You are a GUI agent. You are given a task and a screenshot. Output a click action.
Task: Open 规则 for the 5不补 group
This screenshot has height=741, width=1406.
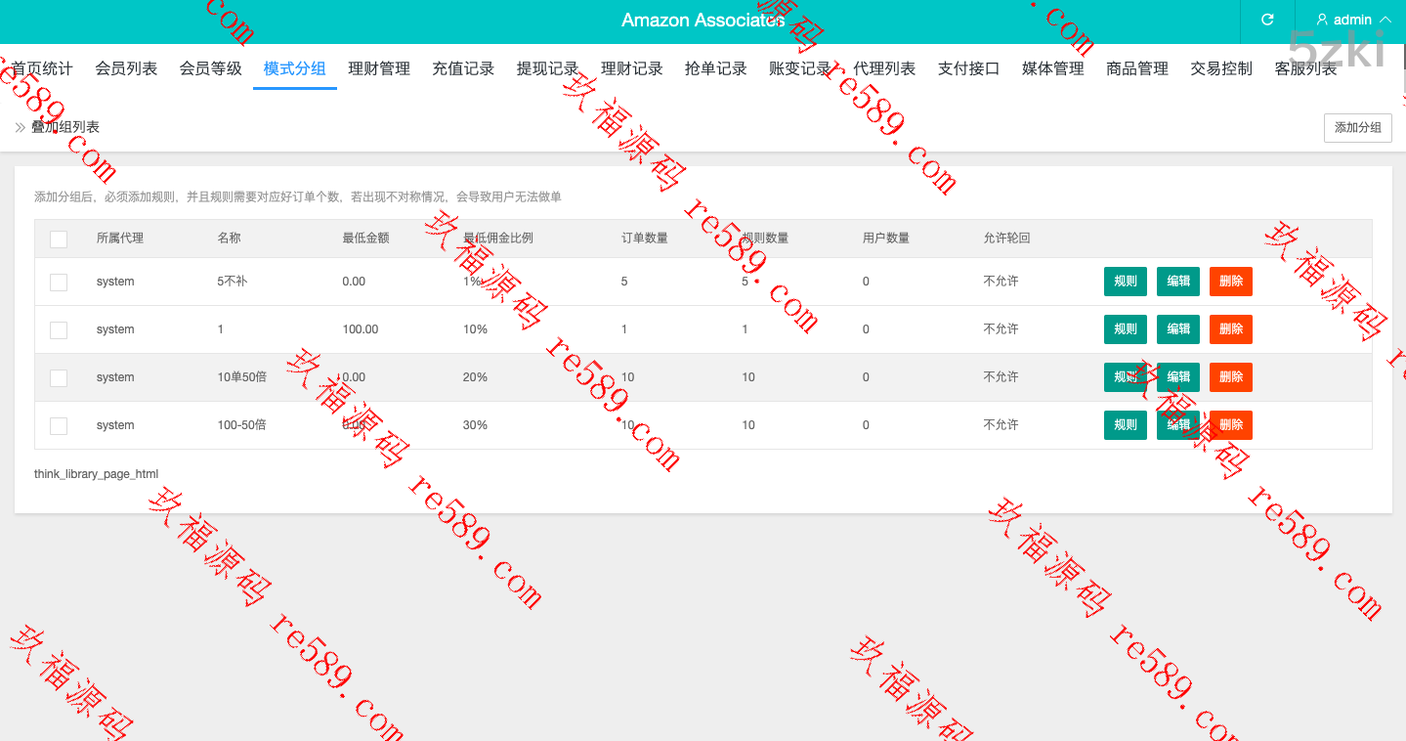1126,282
